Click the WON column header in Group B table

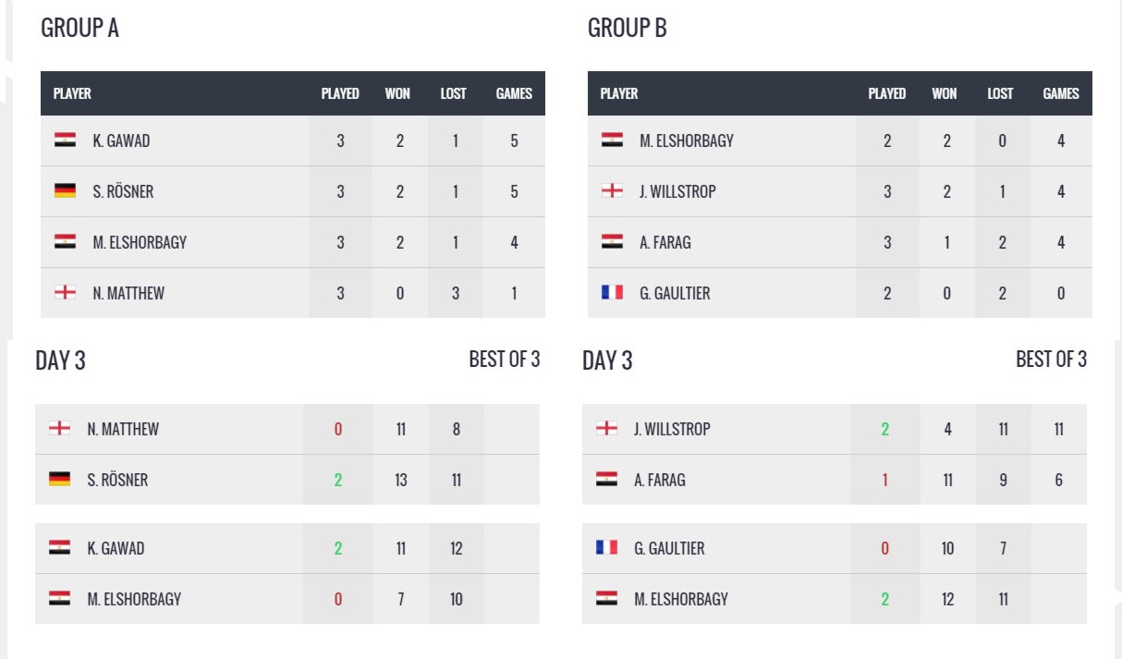click(x=945, y=93)
